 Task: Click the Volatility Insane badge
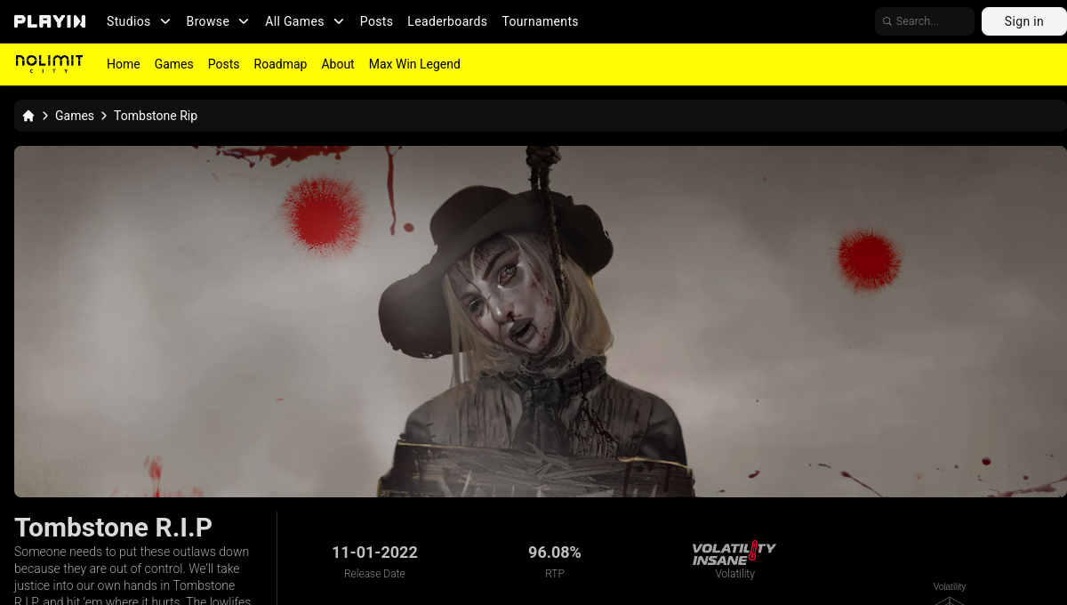(x=734, y=553)
